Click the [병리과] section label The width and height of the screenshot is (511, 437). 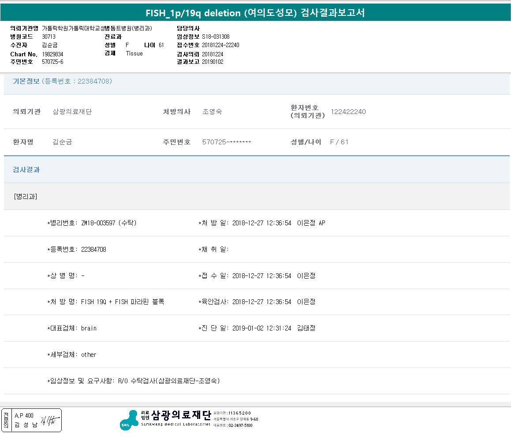[26, 196]
